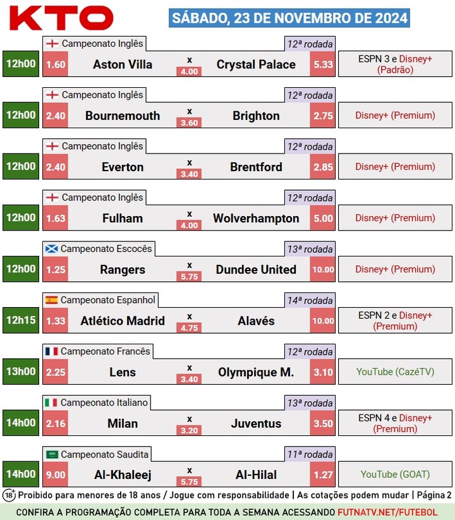Click the Scotland flag icon for Campeonato Escocês

tap(51, 249)
